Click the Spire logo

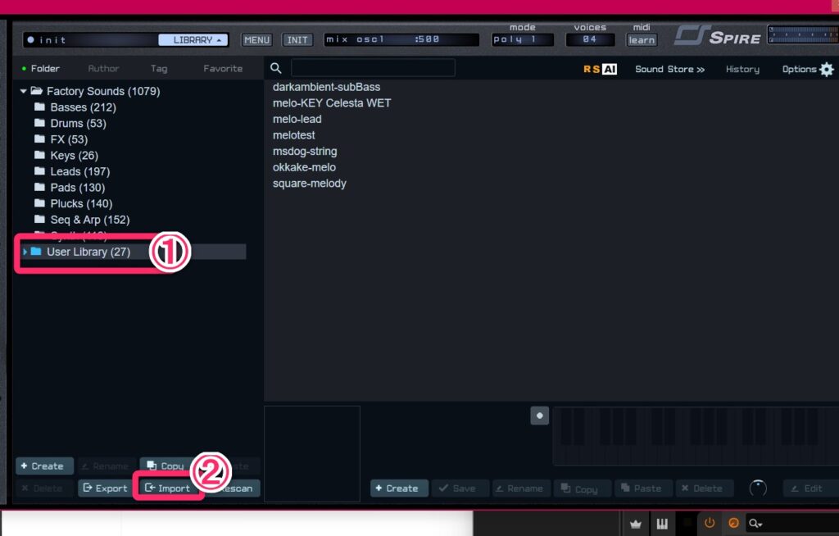[x=718, y=37]
